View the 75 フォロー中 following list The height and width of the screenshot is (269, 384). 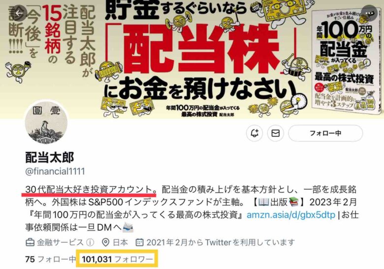coord(50,259)
